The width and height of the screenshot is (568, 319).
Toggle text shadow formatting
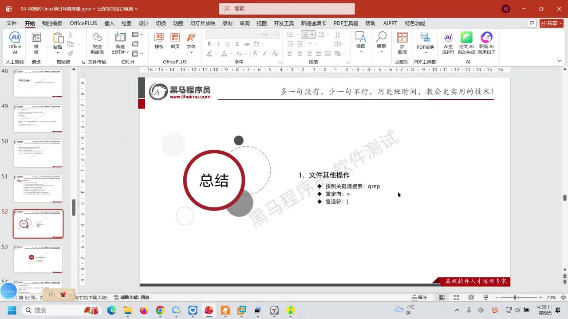coord(237,44)
